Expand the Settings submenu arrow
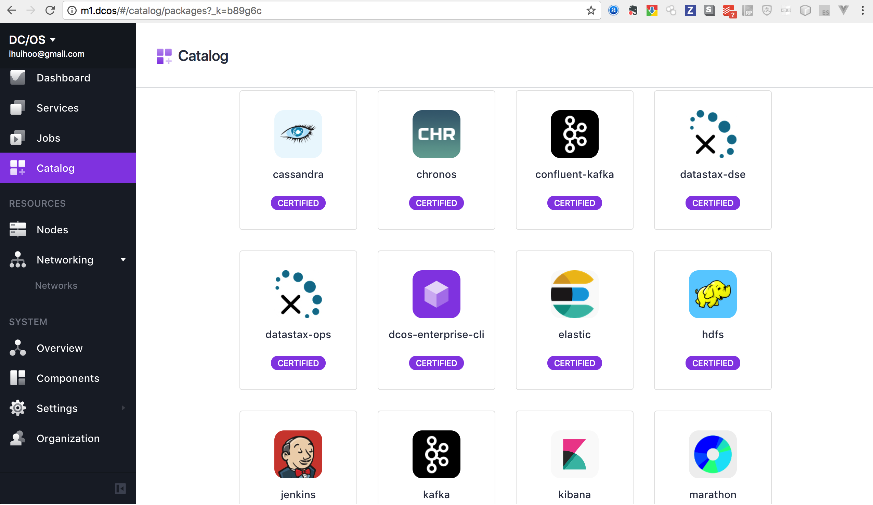873x505 pixels. click(x=123, y=408)
